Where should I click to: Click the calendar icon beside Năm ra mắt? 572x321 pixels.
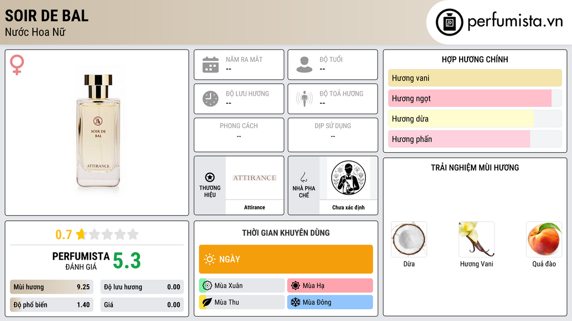click(211, 65)
